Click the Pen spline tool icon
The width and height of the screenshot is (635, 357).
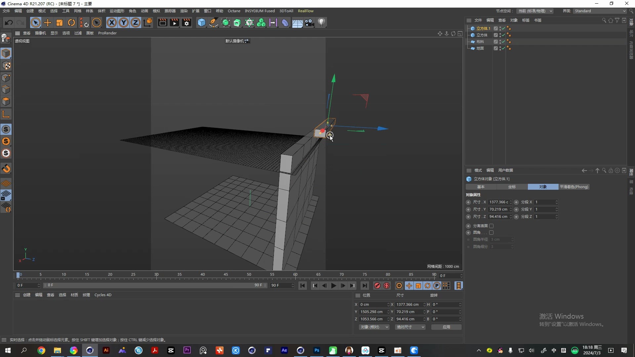coord(214,22)
